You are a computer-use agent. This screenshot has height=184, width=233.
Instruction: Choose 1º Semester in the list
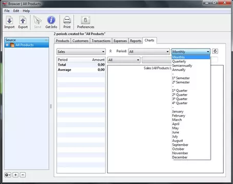tap(181, 78)
